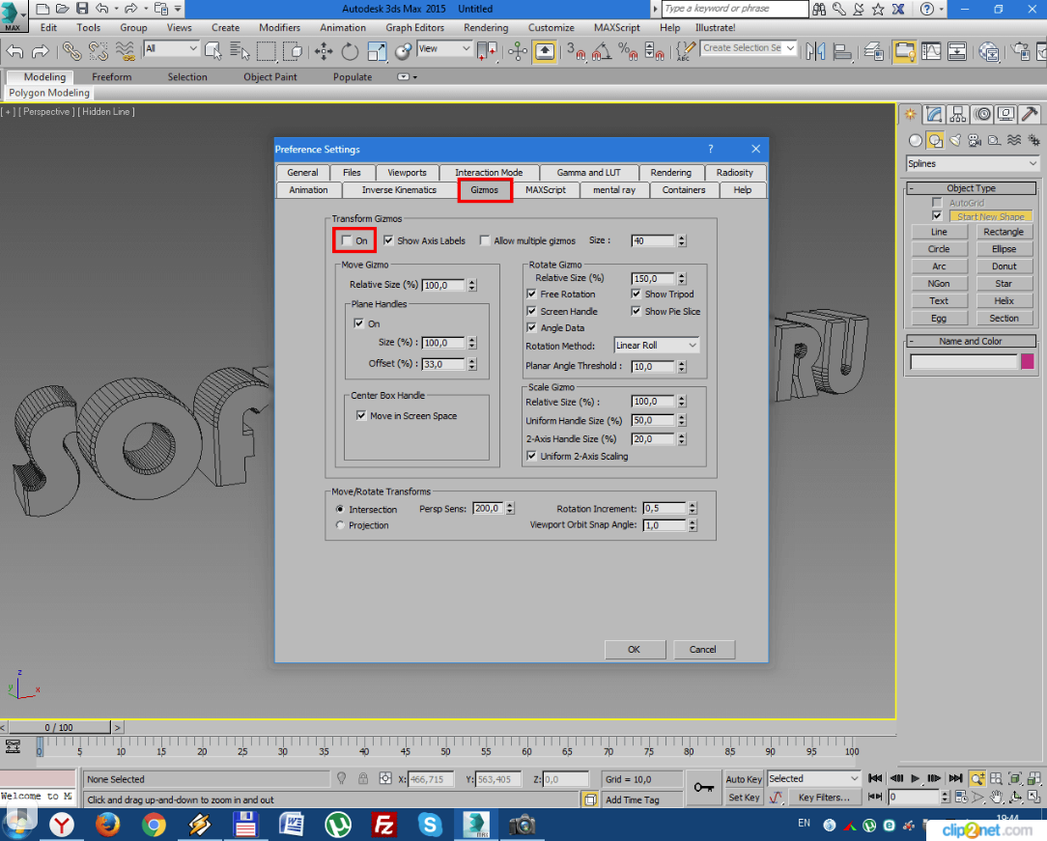
Task: Collapse the Object Type rollout
Action: [x=972, y=188]
